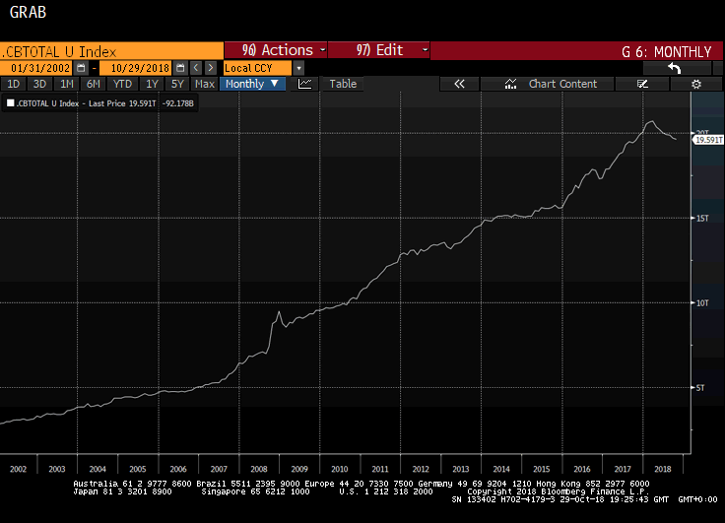Switch to the Table view
This screenshot has height=523, width=725.
point(343,84)
